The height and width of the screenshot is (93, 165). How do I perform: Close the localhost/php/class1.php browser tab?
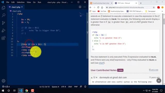tap(112, 3)
